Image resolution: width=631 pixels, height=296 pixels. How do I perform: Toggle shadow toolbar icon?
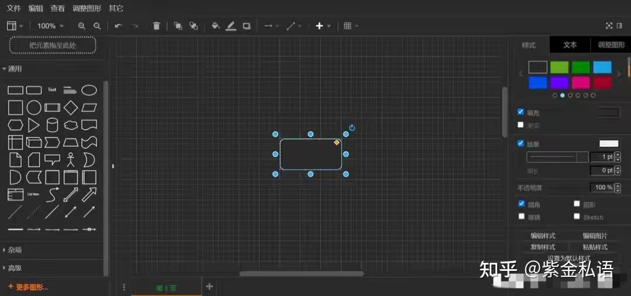tap(247, 26)
